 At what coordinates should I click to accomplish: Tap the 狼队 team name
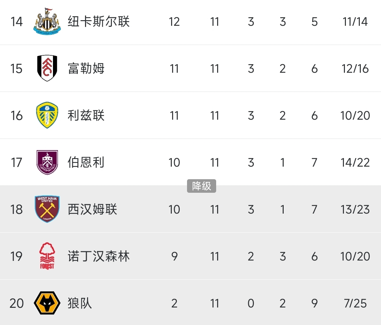click(x=80, y=304)
